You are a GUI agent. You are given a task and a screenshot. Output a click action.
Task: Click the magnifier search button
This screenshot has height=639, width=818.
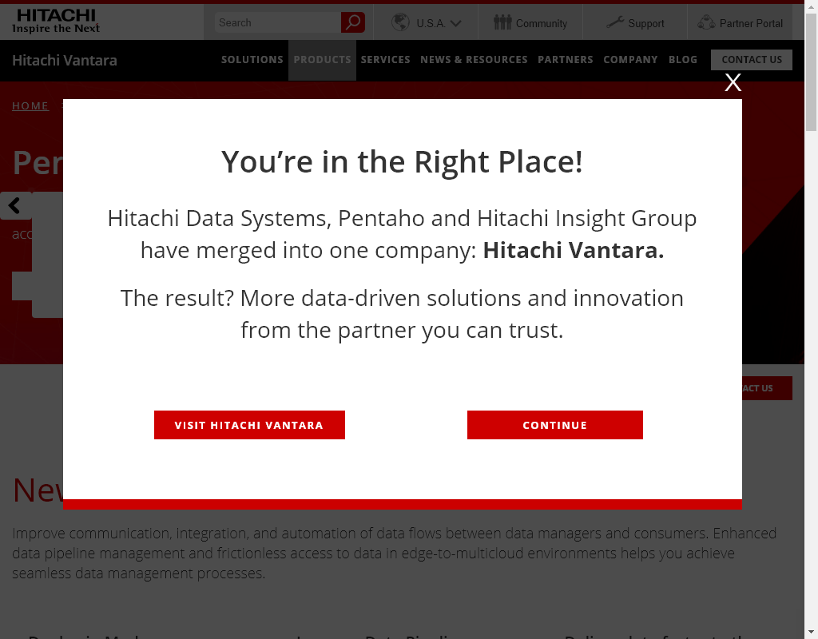352,22
